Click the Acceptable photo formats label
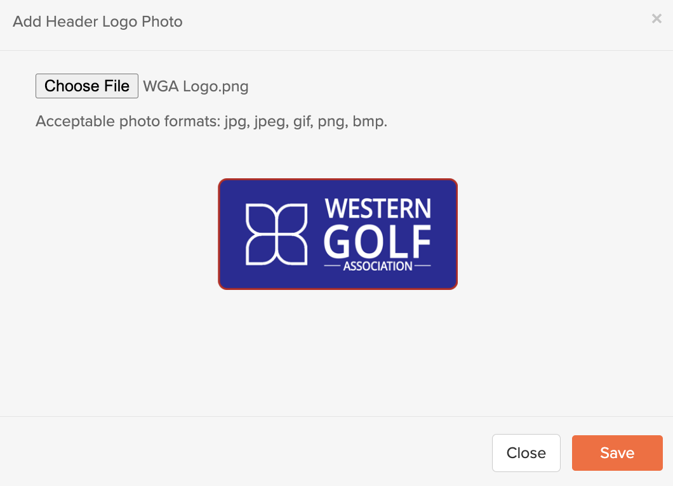673x486 pixels. [x=211, y=121]
